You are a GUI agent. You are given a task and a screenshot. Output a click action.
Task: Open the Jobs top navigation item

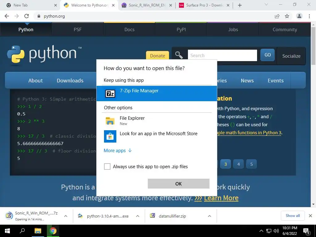tap(233, 29)
